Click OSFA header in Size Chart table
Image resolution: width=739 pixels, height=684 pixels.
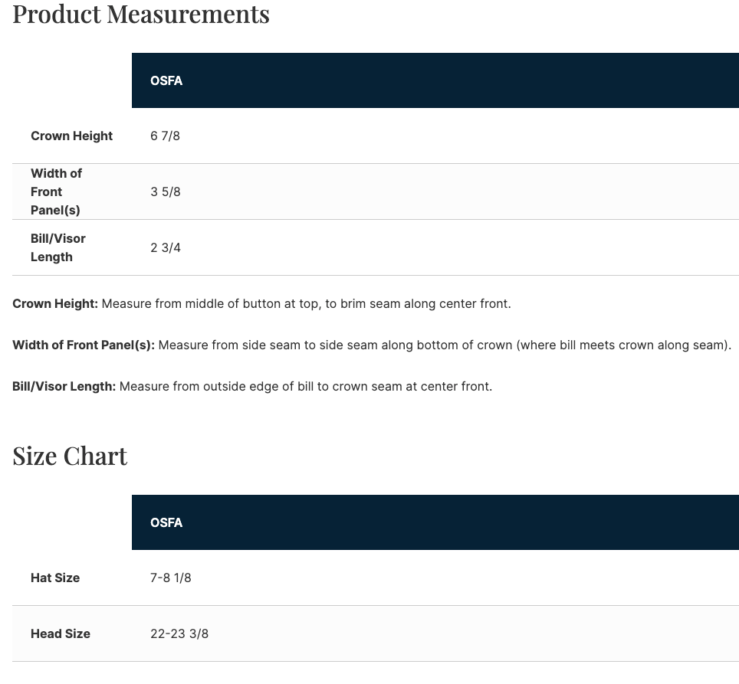click(166, 522)
